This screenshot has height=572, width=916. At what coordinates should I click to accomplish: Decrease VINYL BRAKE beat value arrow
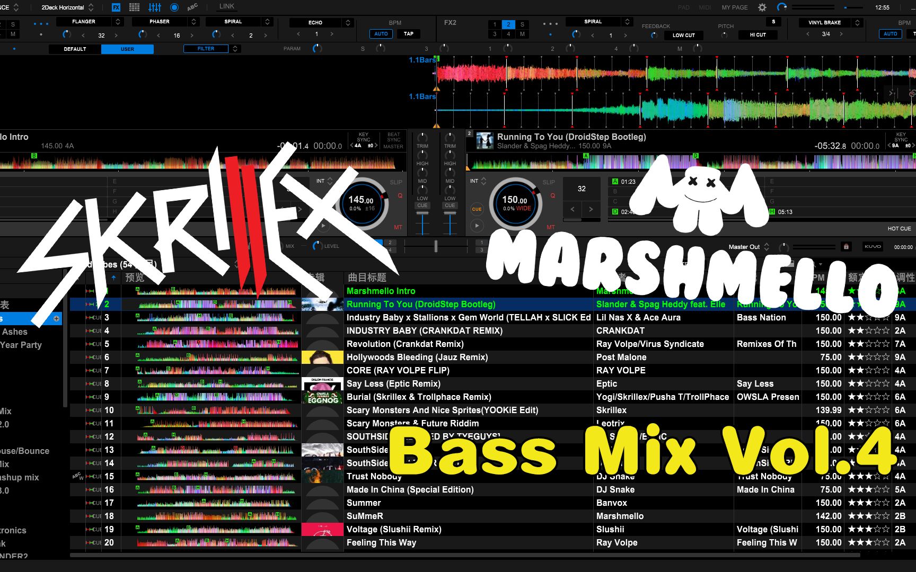(808, 34)
